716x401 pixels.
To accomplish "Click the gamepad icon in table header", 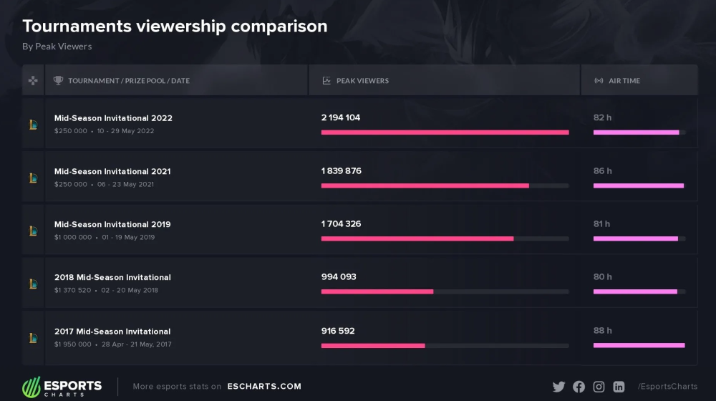I will tap(33, 81).
